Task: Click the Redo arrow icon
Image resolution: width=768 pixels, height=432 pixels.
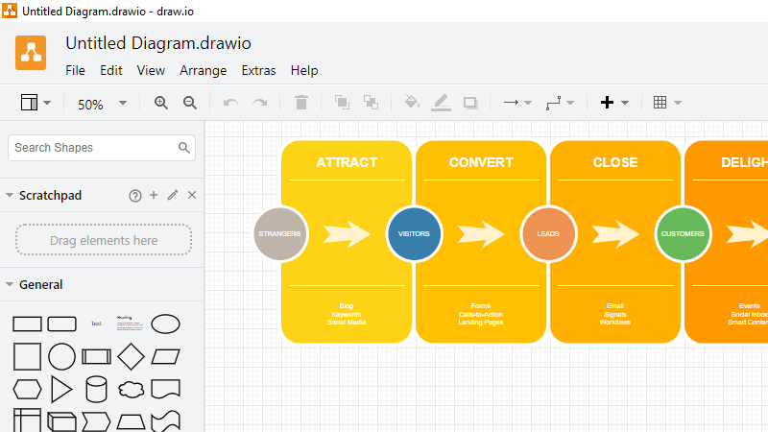Action: [x=259, y=103]
